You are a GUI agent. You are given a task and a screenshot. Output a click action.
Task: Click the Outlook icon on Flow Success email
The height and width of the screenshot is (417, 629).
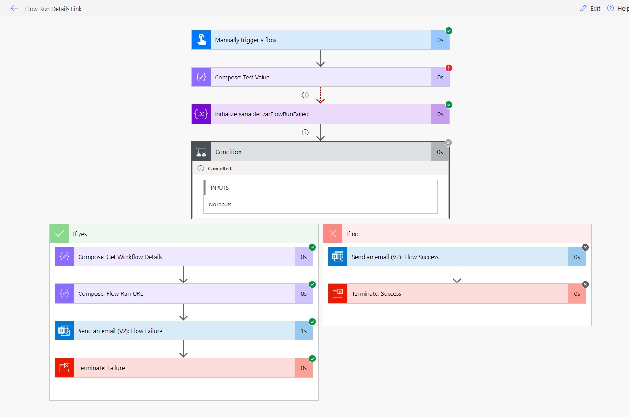click(x=337, y=256)
